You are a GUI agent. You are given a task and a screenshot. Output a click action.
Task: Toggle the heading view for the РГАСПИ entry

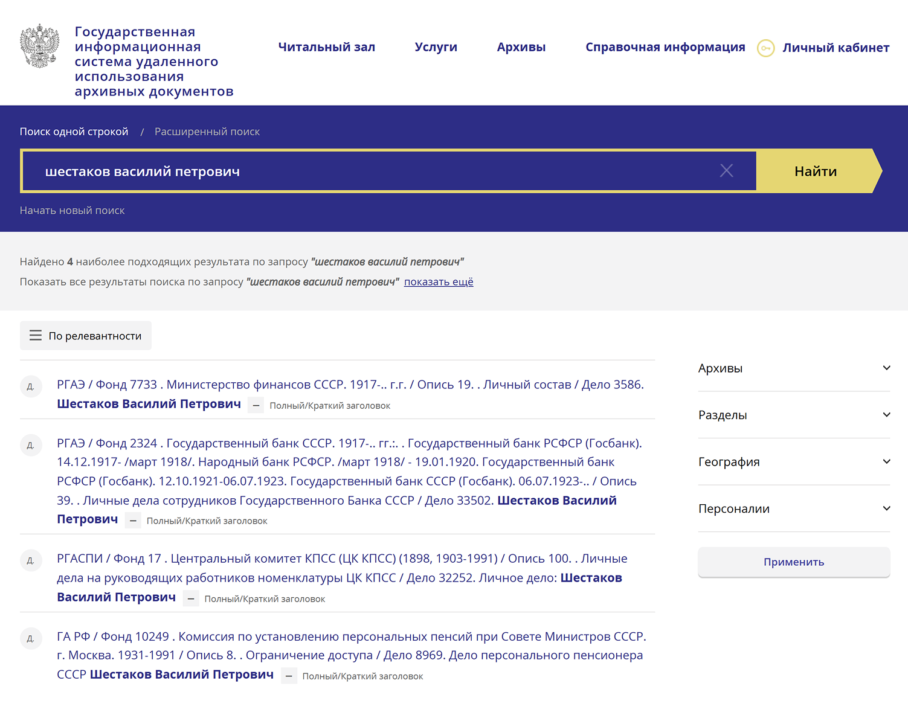click(191, 598)
